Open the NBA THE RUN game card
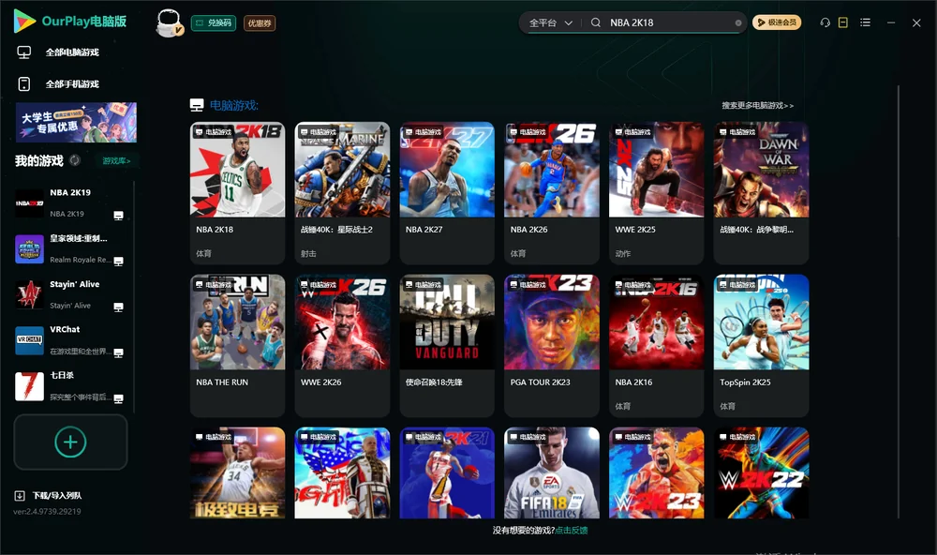The width and height of the screenshot is (937, 555). click(x=237, y=346)
